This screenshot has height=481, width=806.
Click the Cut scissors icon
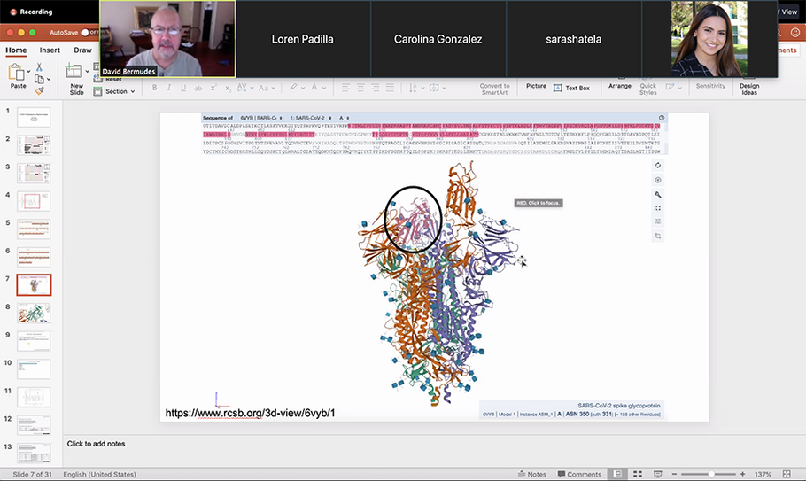pyautogui.click(x=39, y=67)
